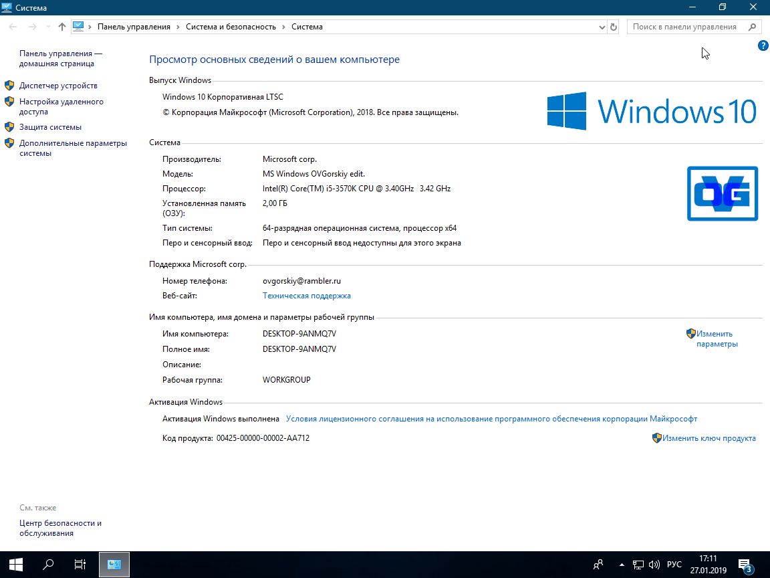770x578 pixels.
Task: Open Панель управления — домашняя страница
Action: point(61,58)
